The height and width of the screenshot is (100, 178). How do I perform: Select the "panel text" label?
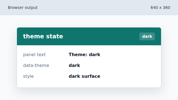(x=34, y=55)
